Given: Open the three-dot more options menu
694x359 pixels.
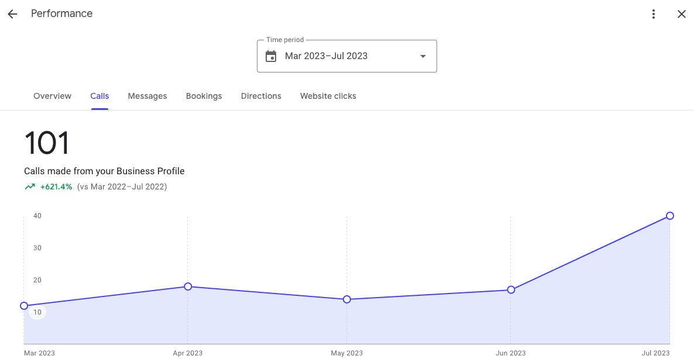Looking at the screenshot, I should point(653,14).
